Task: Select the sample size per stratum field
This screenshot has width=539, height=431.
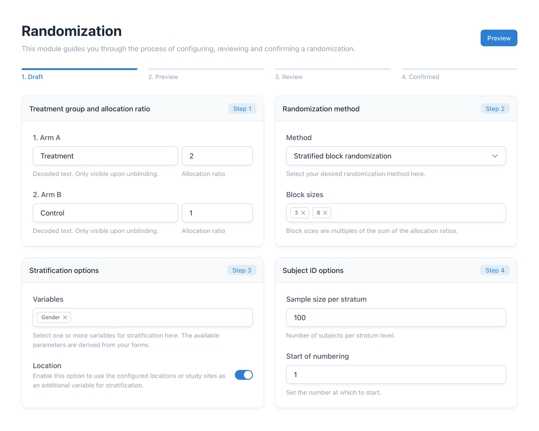Action: coord(396,317)
